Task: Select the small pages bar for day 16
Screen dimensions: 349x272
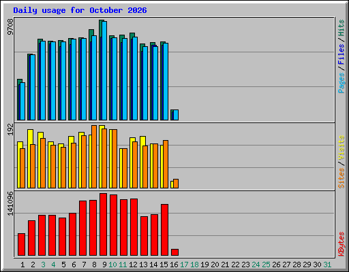Action: 176,115
